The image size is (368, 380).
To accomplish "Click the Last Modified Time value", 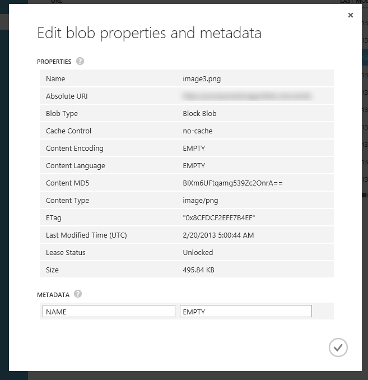I will click(x=218, y=235).
